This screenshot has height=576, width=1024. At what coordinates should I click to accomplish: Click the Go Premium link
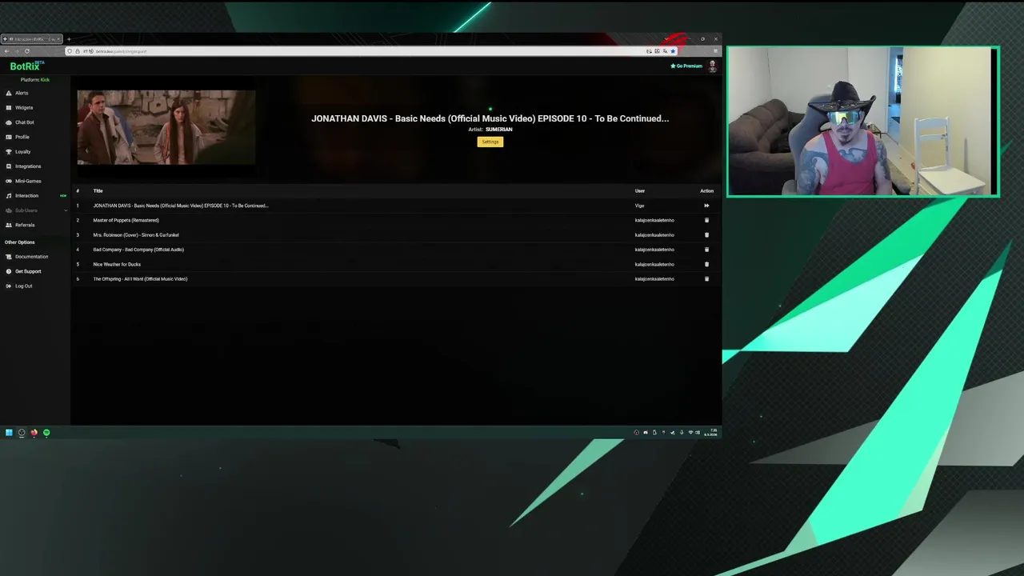686,66
